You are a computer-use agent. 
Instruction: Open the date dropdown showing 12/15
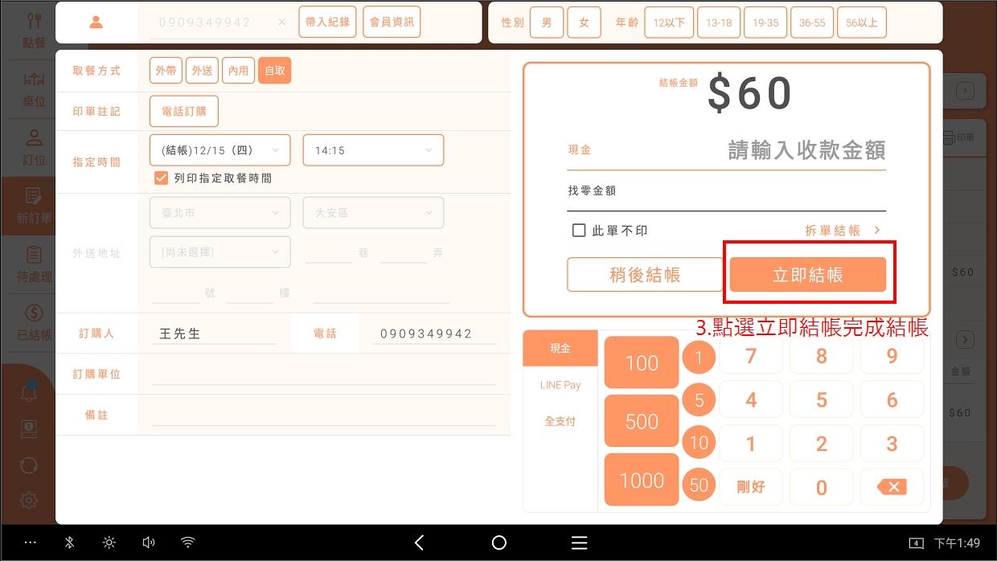(x=220, y=150)
